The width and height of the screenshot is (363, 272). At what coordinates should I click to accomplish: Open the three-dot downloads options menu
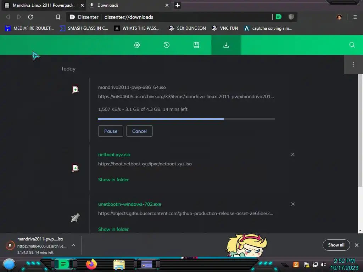pos(353,64)
